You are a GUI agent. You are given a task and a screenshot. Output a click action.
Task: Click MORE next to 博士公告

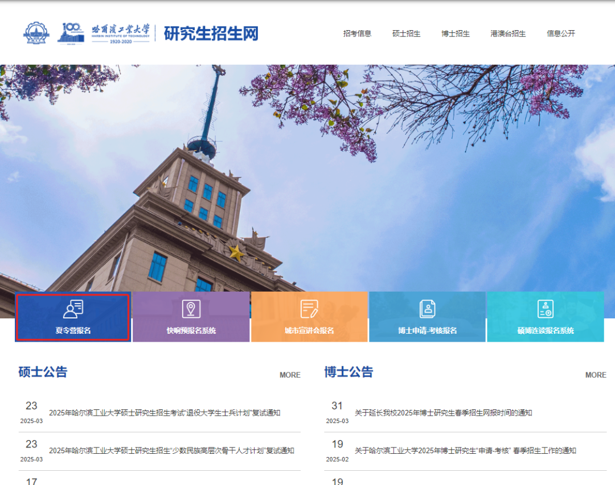click(x=596, y=375)
